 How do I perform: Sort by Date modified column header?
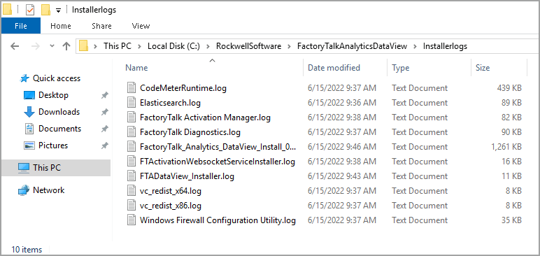point(334,68)
